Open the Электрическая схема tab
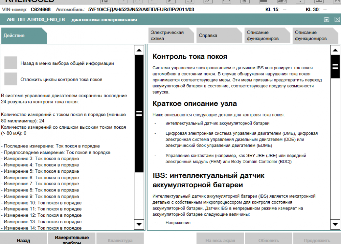This screenshot has height=244, width=341. 170,35
